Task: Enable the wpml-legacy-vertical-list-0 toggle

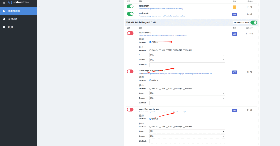Action: pyautogui.click(x=130, y=71)
